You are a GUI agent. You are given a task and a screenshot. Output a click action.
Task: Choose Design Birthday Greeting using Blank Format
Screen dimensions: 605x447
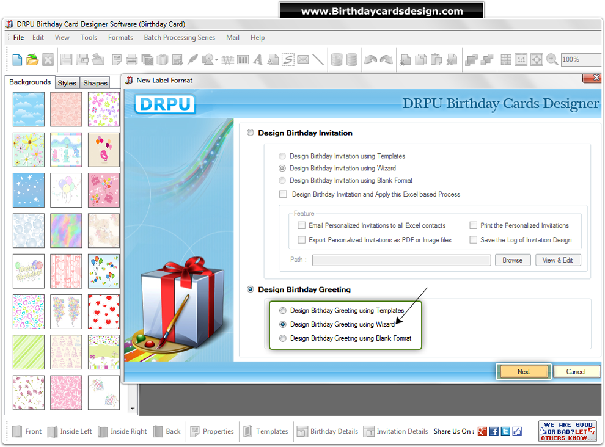tap(283, 338)
